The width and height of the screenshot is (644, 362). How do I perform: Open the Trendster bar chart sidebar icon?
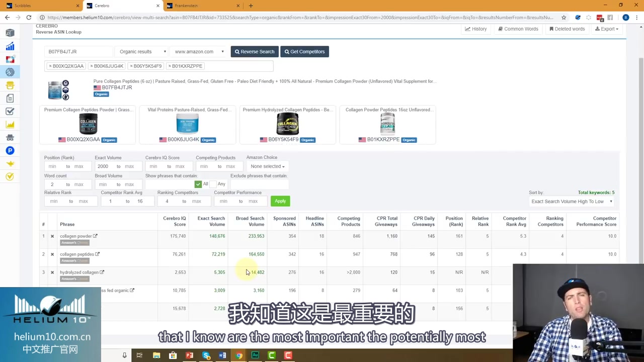10,46
